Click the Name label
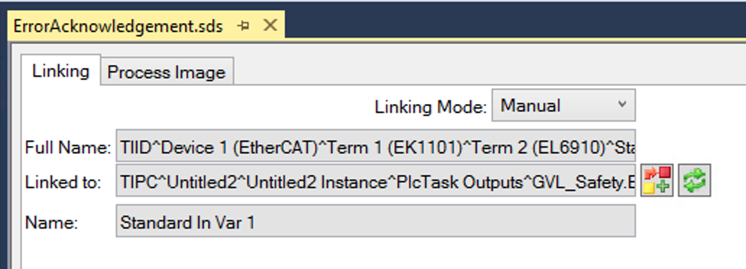Image resolution: width=746 pixels, height=269 pixels. [51, 222]
